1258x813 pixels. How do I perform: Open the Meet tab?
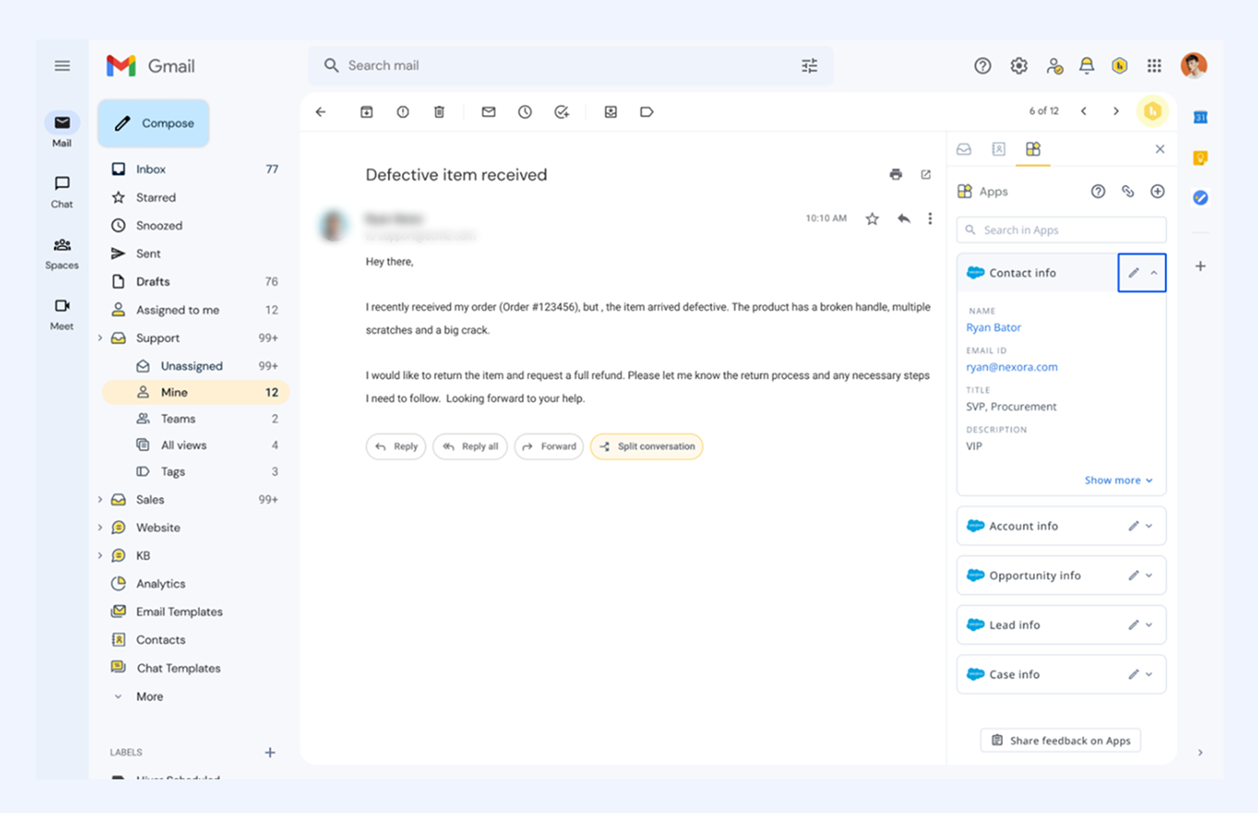point(62,314)
